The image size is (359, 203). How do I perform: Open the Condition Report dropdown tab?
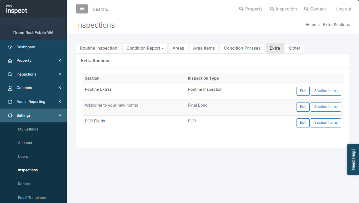coord(145,48)
